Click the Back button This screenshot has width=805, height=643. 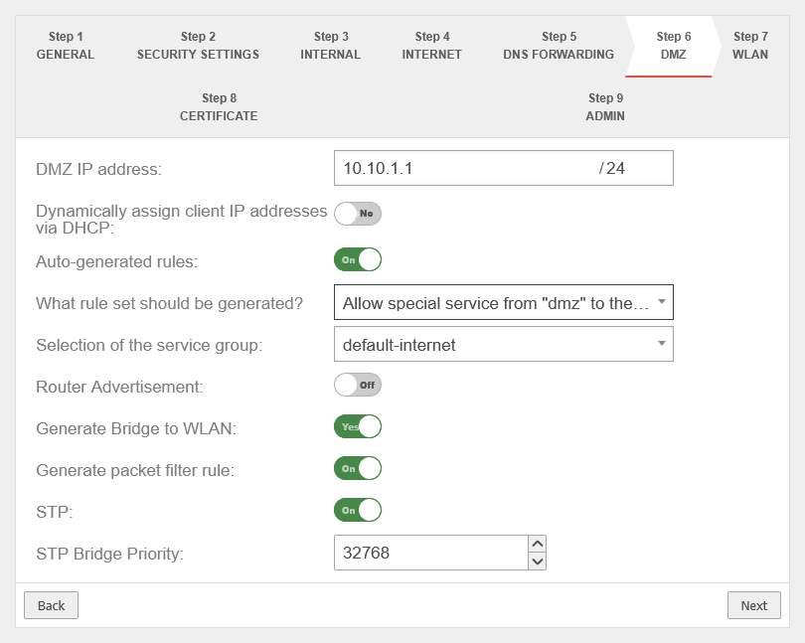tap(52, 605)
